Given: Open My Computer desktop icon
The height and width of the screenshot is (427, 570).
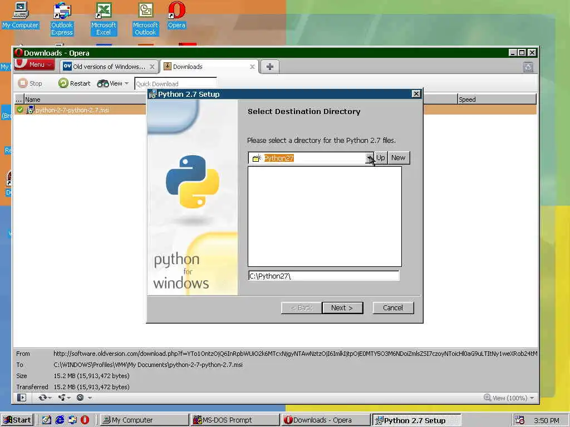Looking at the screenshot, I should [21, 15].
